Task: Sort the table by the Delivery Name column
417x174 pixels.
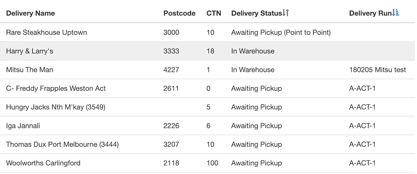Action: click(x=30, y=13)
